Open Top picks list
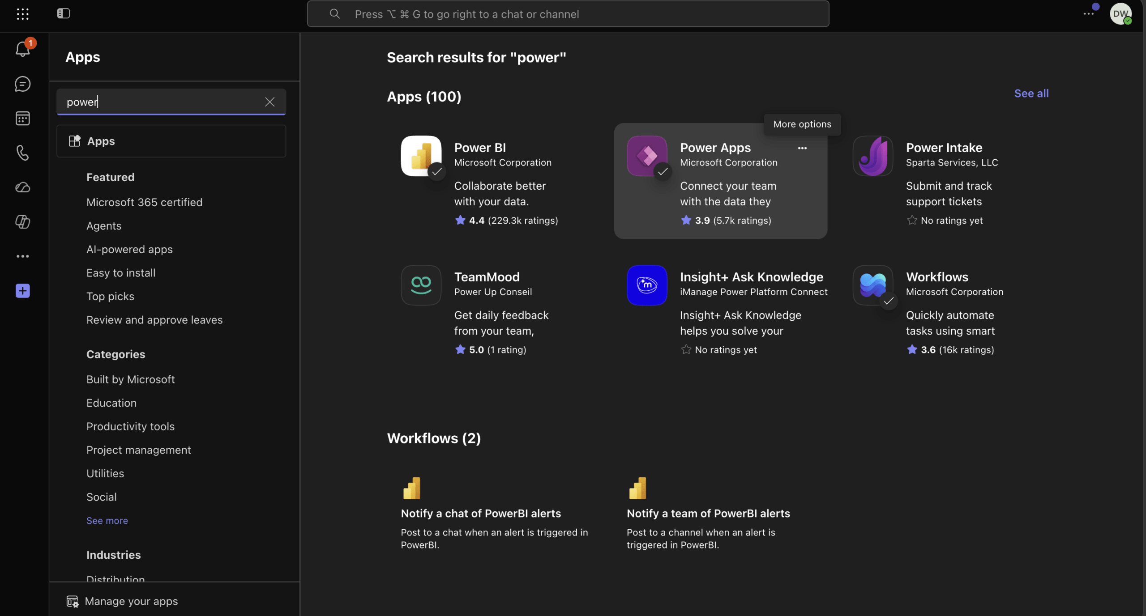 pos(110,296)
